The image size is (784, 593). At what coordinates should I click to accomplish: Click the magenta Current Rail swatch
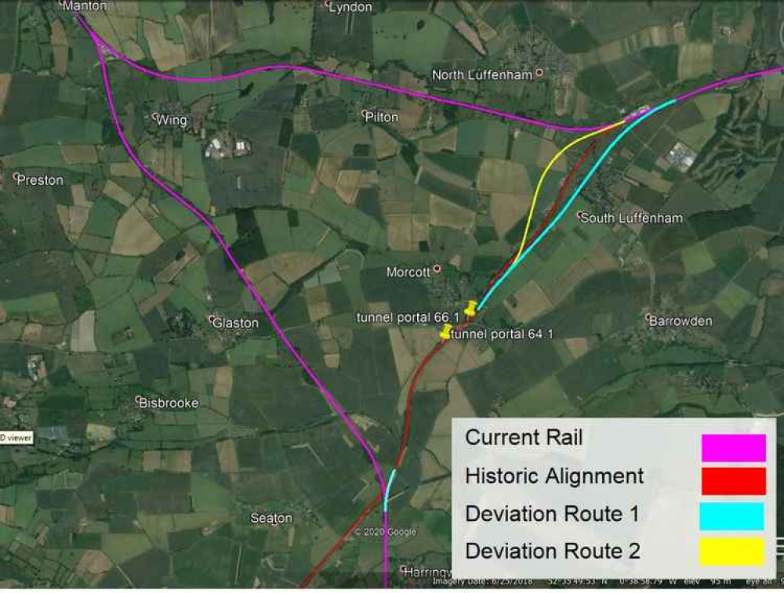pos(734,447)
